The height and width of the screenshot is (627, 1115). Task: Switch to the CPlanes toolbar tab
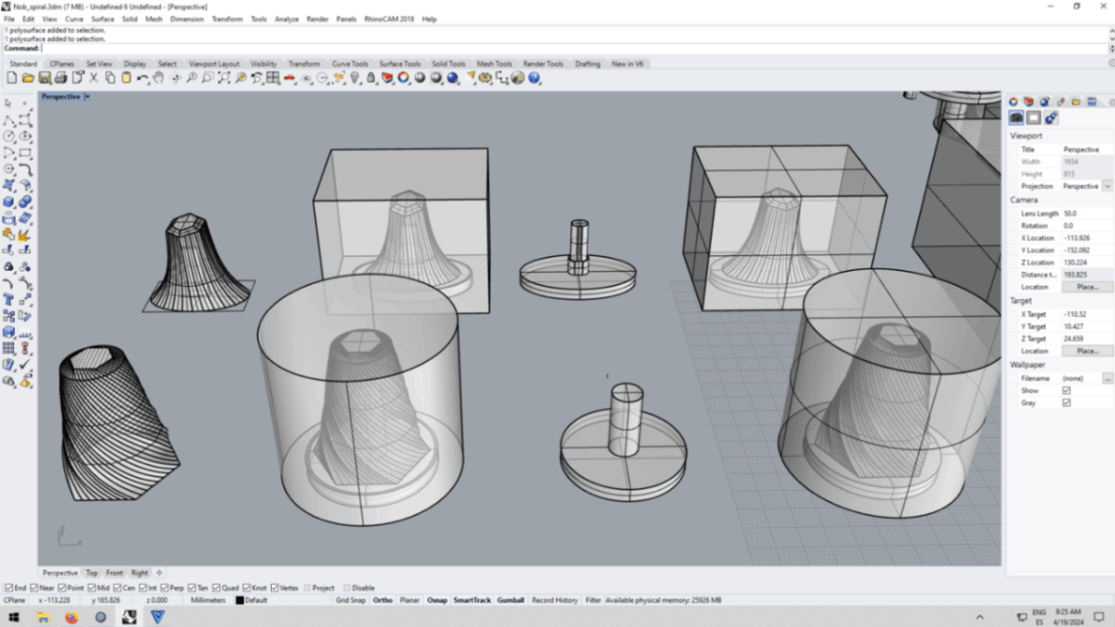[x=62, y=63]
